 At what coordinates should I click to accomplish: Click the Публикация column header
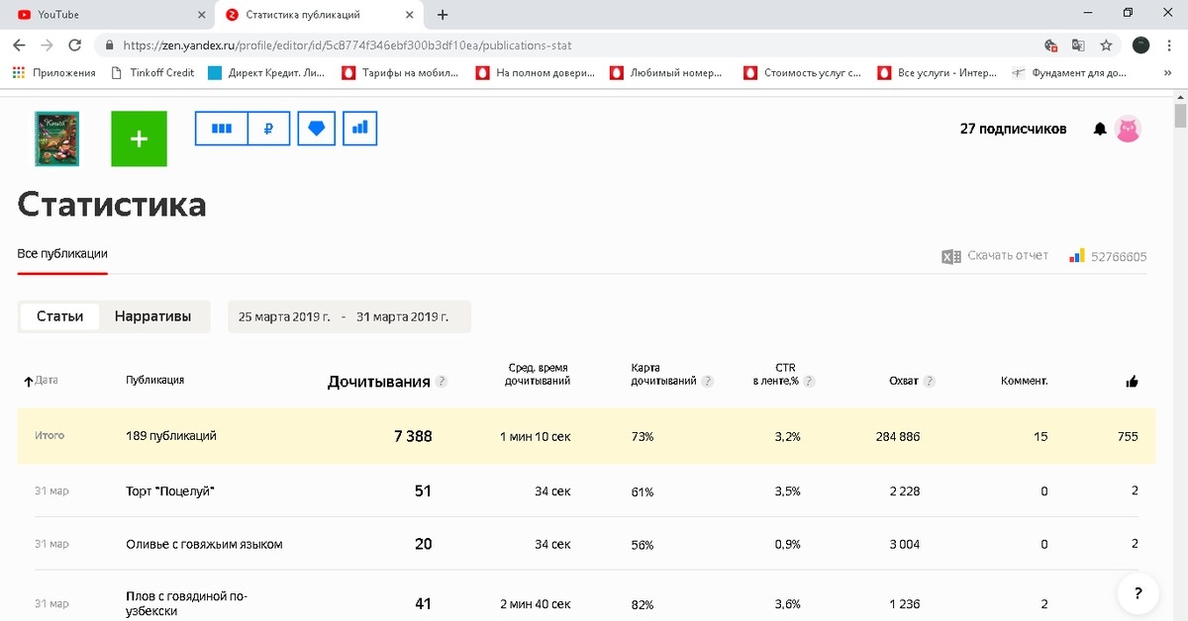[155, 380]
